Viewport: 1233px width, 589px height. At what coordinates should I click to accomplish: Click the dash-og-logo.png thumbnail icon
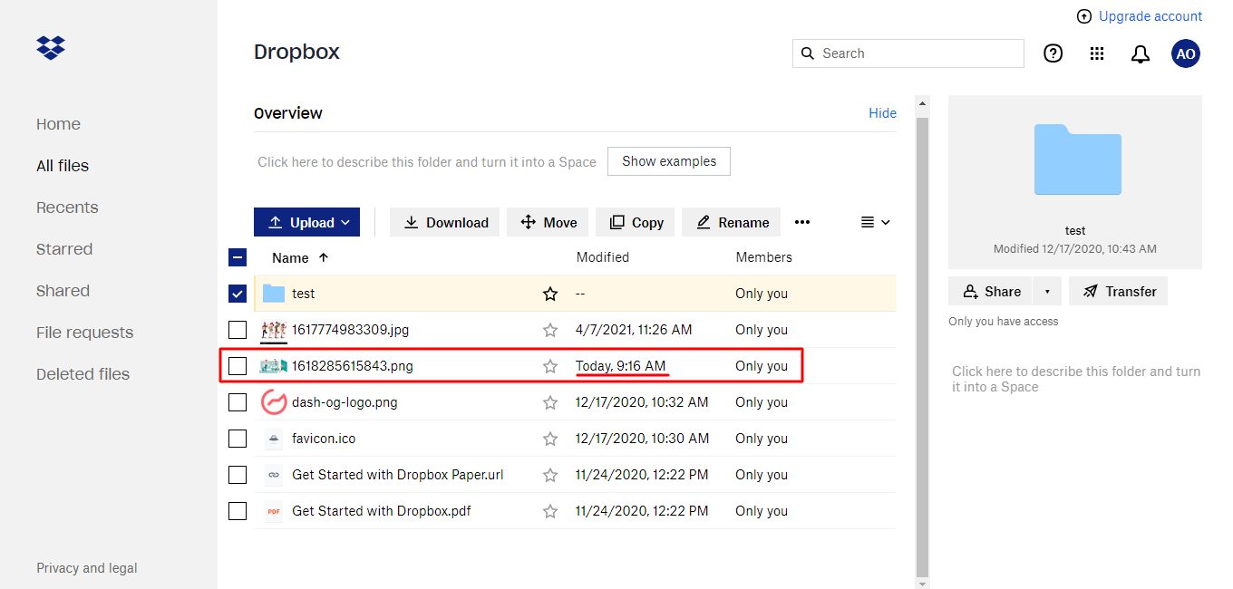pyautogui.click(x=274, y=402)
